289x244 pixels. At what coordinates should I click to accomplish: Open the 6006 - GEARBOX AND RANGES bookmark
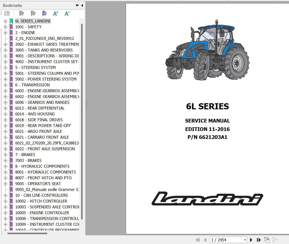pos(42,102)
